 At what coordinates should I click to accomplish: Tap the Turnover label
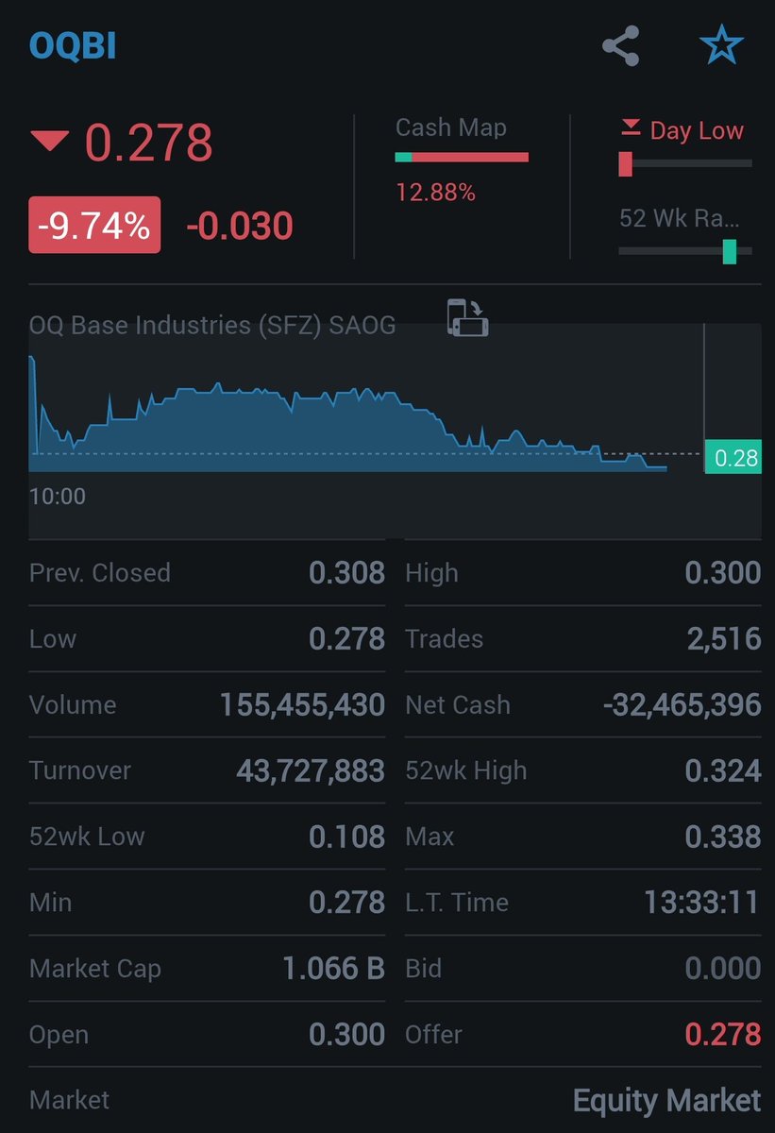(x=78, y=771)
